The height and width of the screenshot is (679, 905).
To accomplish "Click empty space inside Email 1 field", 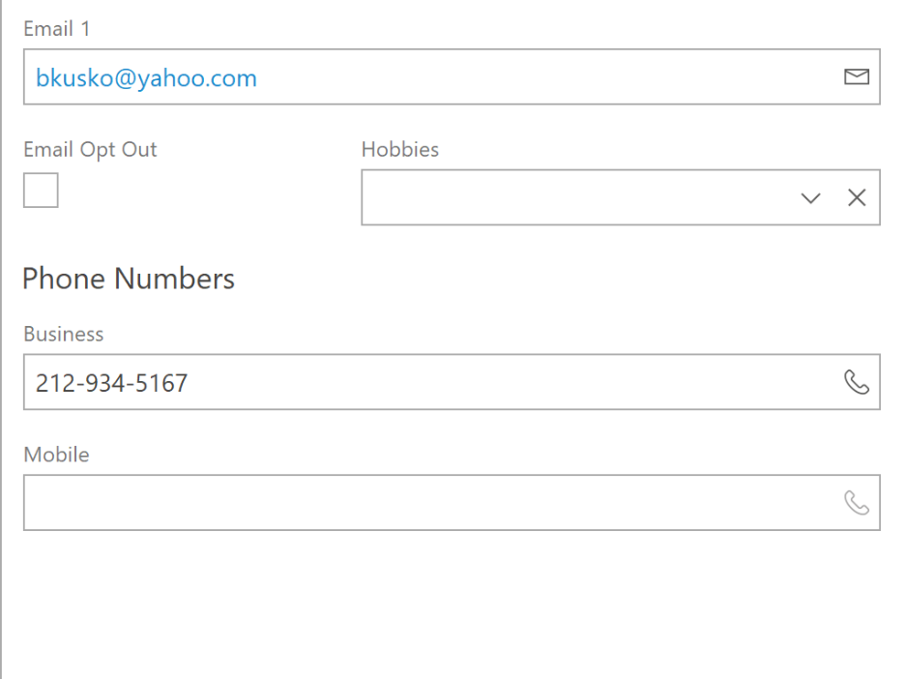I will (x=548, y=76).
